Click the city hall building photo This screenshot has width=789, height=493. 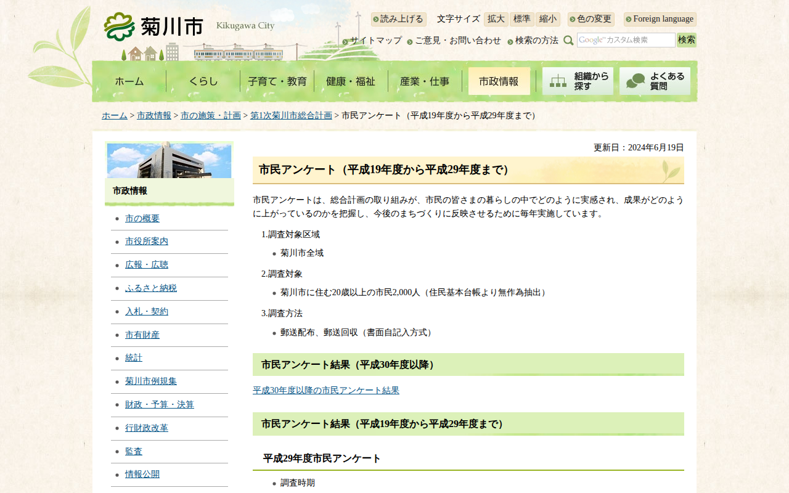click(170, 160)
